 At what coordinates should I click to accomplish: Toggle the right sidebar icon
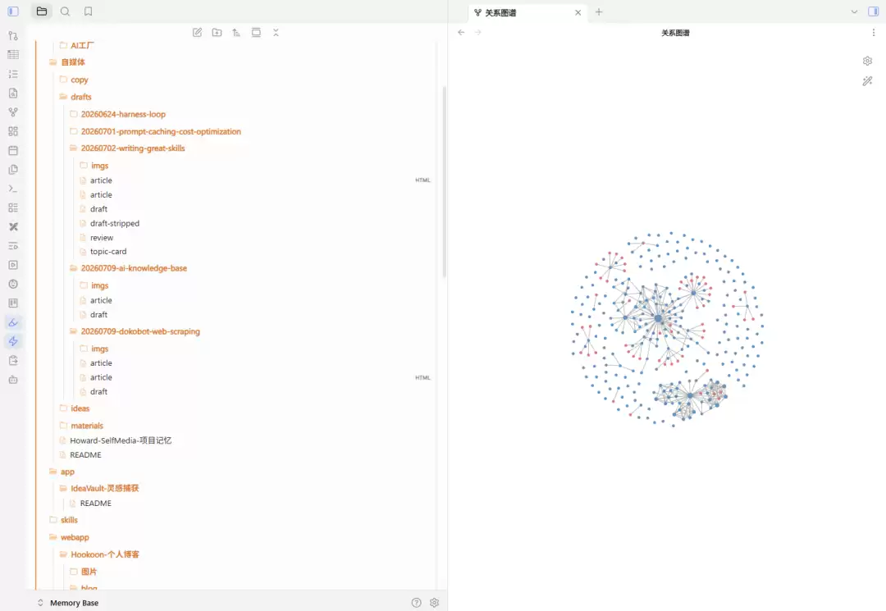pos(873,11)
